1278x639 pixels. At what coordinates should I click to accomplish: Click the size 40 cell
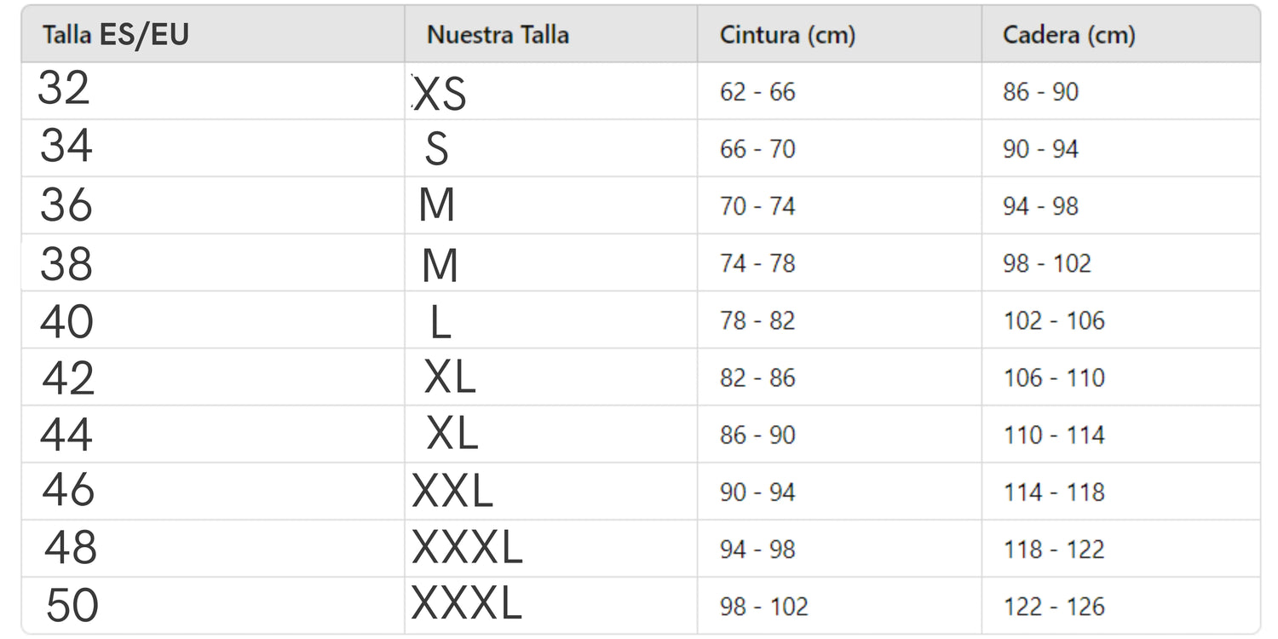tap(66, 321)
